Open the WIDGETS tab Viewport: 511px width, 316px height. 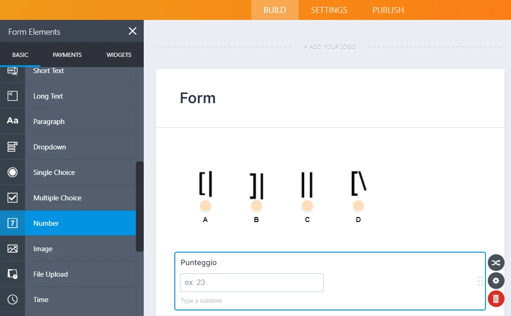pos(119,55)
